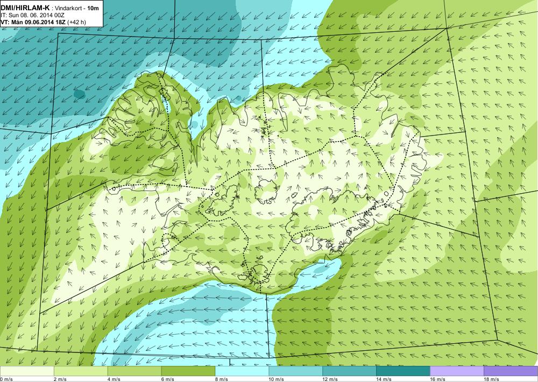Click the '16 m/s' legend label
538x382 pixels.
click(x=438, y=379)
